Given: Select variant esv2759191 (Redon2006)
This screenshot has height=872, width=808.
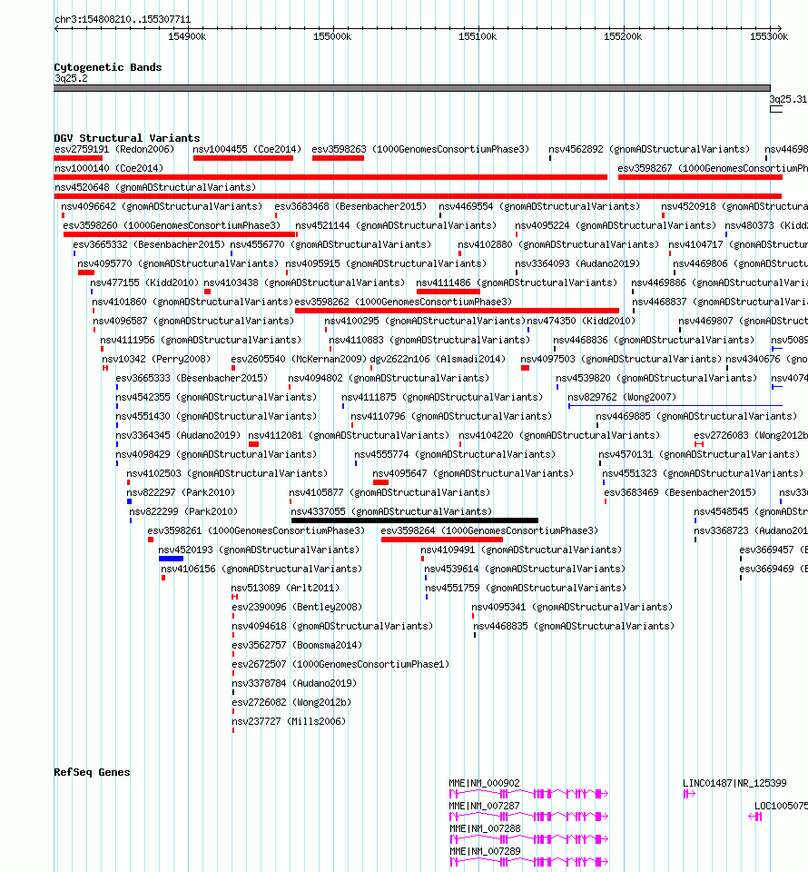Looking at the screenshot, I should tap(113, 149).
